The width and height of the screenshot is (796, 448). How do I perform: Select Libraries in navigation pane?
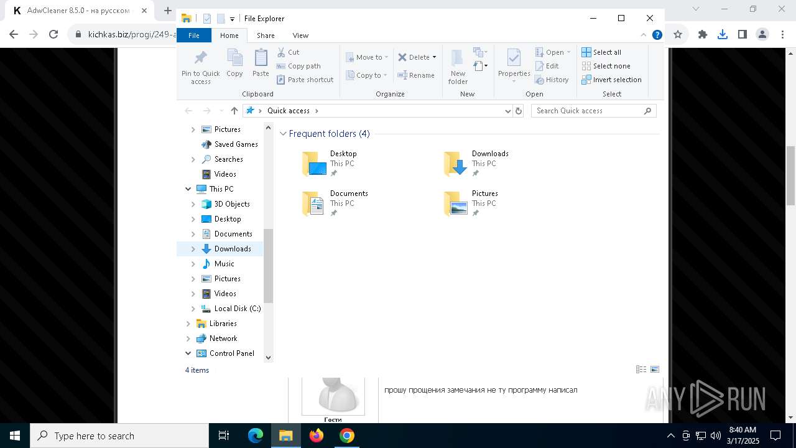pos(223,324)
